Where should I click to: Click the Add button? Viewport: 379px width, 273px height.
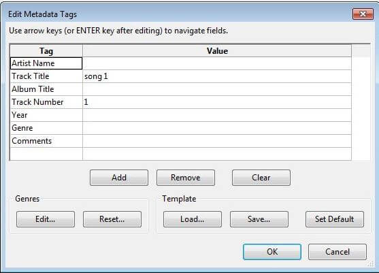point(119,178)
